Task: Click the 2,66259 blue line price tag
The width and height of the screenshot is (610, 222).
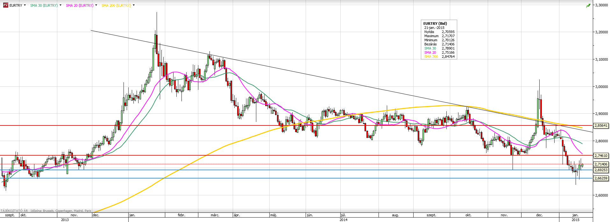Action: point(601,178)
